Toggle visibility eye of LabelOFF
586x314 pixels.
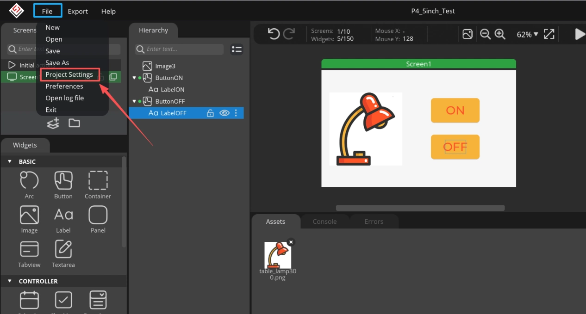point(224,113)
